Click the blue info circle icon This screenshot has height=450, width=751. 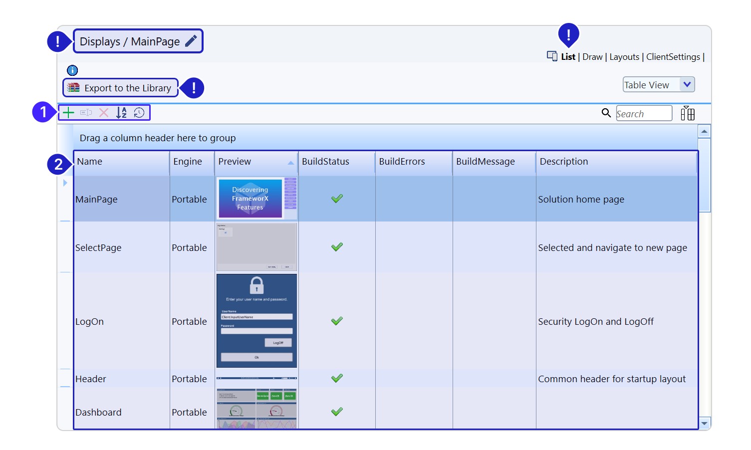click(x=72, y=70)
